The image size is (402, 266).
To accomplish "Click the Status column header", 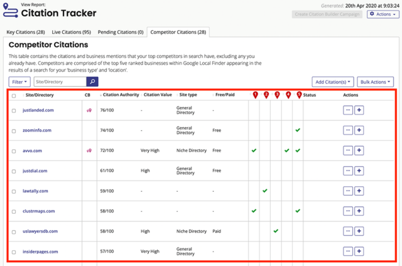I will tap(310, 95).
